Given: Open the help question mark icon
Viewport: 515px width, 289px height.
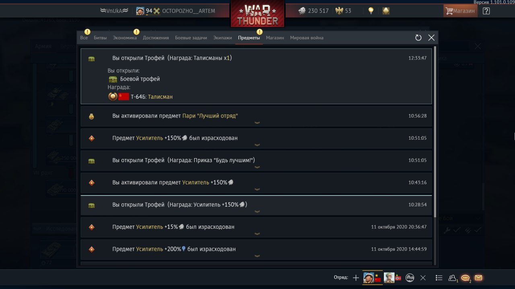Looking at the screenshot, I should tap(486, 11).
